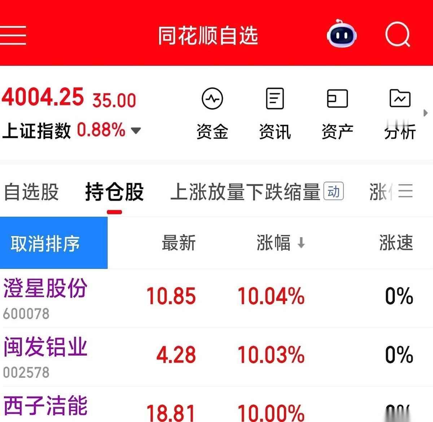Click the stock code 002578
The height and width of the screenshot is (422, 433).
coord(26,372)
